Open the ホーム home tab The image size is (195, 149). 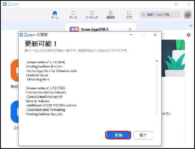tap(55, 15)
